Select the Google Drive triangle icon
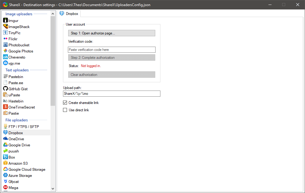Image resolution: width=305 pixels, height=193 pixels. (5, 145)
